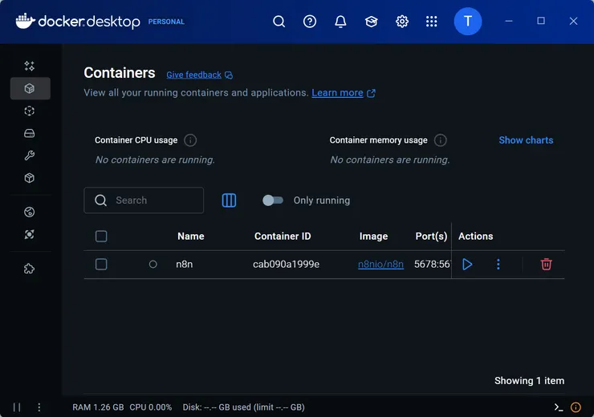Click Show charts
This screenshot has width=594, height=417.
pyautogui.click(x=526, y=140)
